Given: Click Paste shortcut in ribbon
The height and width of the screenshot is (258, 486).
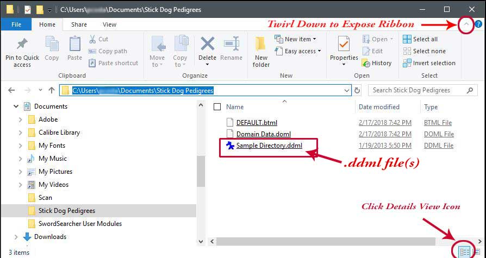Looking at the screenshot, I should (x=113, y=63).
